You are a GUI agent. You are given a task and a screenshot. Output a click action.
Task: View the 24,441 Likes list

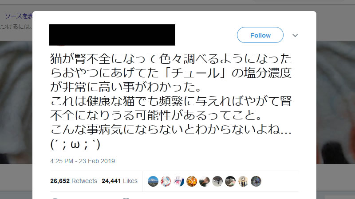click(x=119, y=181)
